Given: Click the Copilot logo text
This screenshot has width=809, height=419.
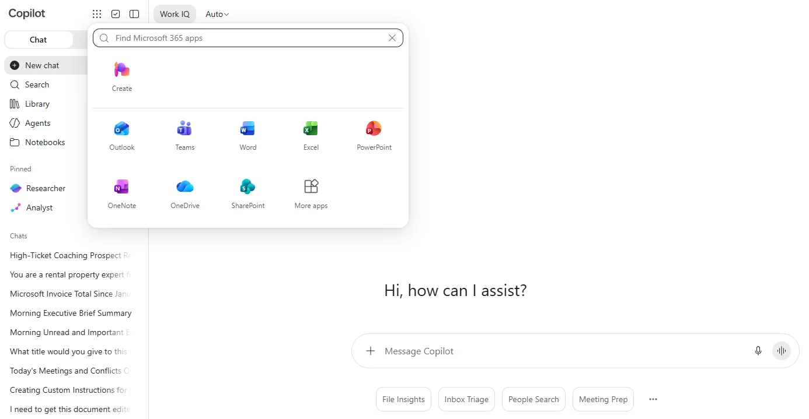Looking at the screenshot, I should tap(27, 13).
